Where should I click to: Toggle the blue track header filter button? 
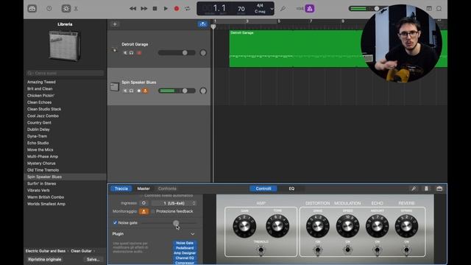[x=203, y=24]
